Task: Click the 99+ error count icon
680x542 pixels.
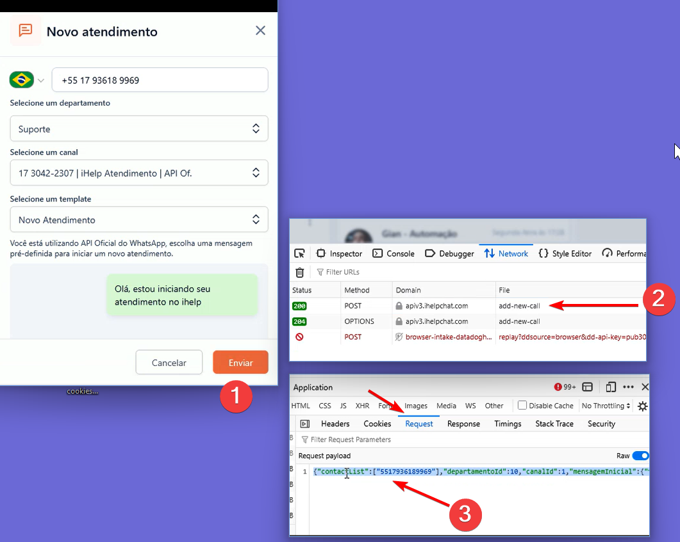Action: 565,387
